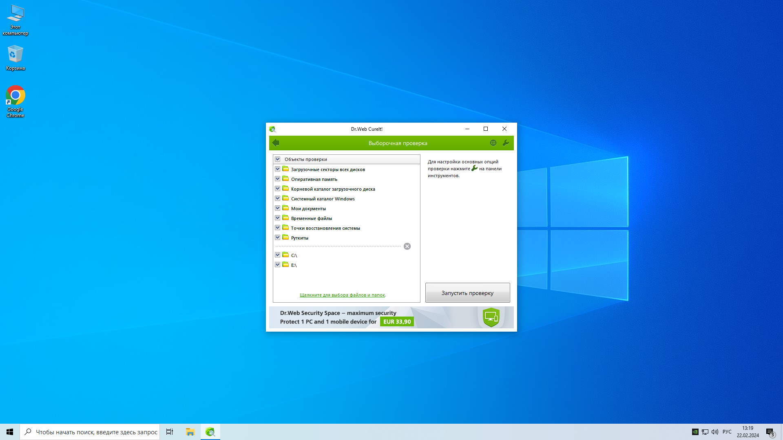
Task: Open the РУС language indicator
Action: [x=727, y=432]
